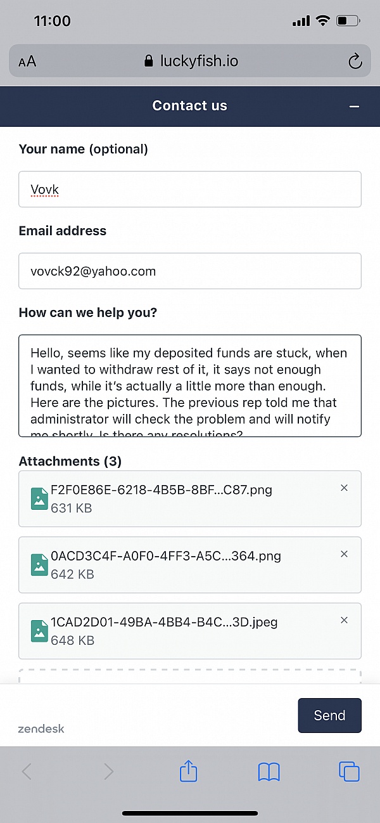Viewport: 380px width, 823px height.
Task: Select the 1CAD2D01 jpeg attachment file icon
Action: click(x=40, y=630)
